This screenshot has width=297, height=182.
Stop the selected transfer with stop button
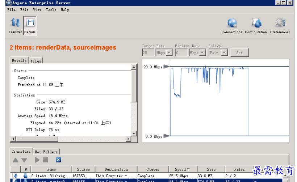point(46,160)
